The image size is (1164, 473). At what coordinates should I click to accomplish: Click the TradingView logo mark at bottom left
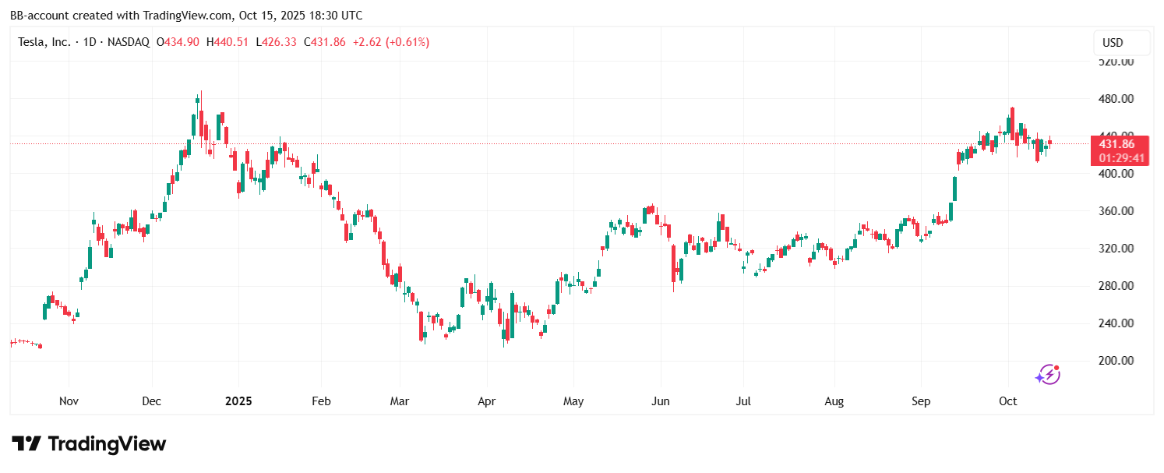[x=26, y=444]
